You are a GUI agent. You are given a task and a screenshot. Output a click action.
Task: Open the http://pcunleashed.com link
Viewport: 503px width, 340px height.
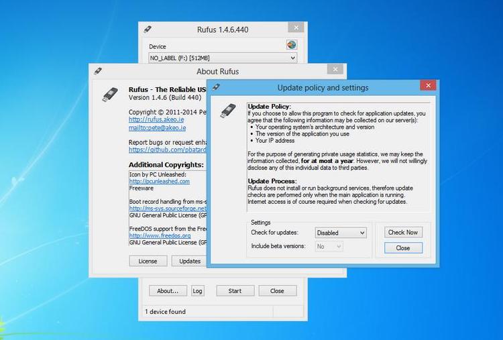[160, 181]
